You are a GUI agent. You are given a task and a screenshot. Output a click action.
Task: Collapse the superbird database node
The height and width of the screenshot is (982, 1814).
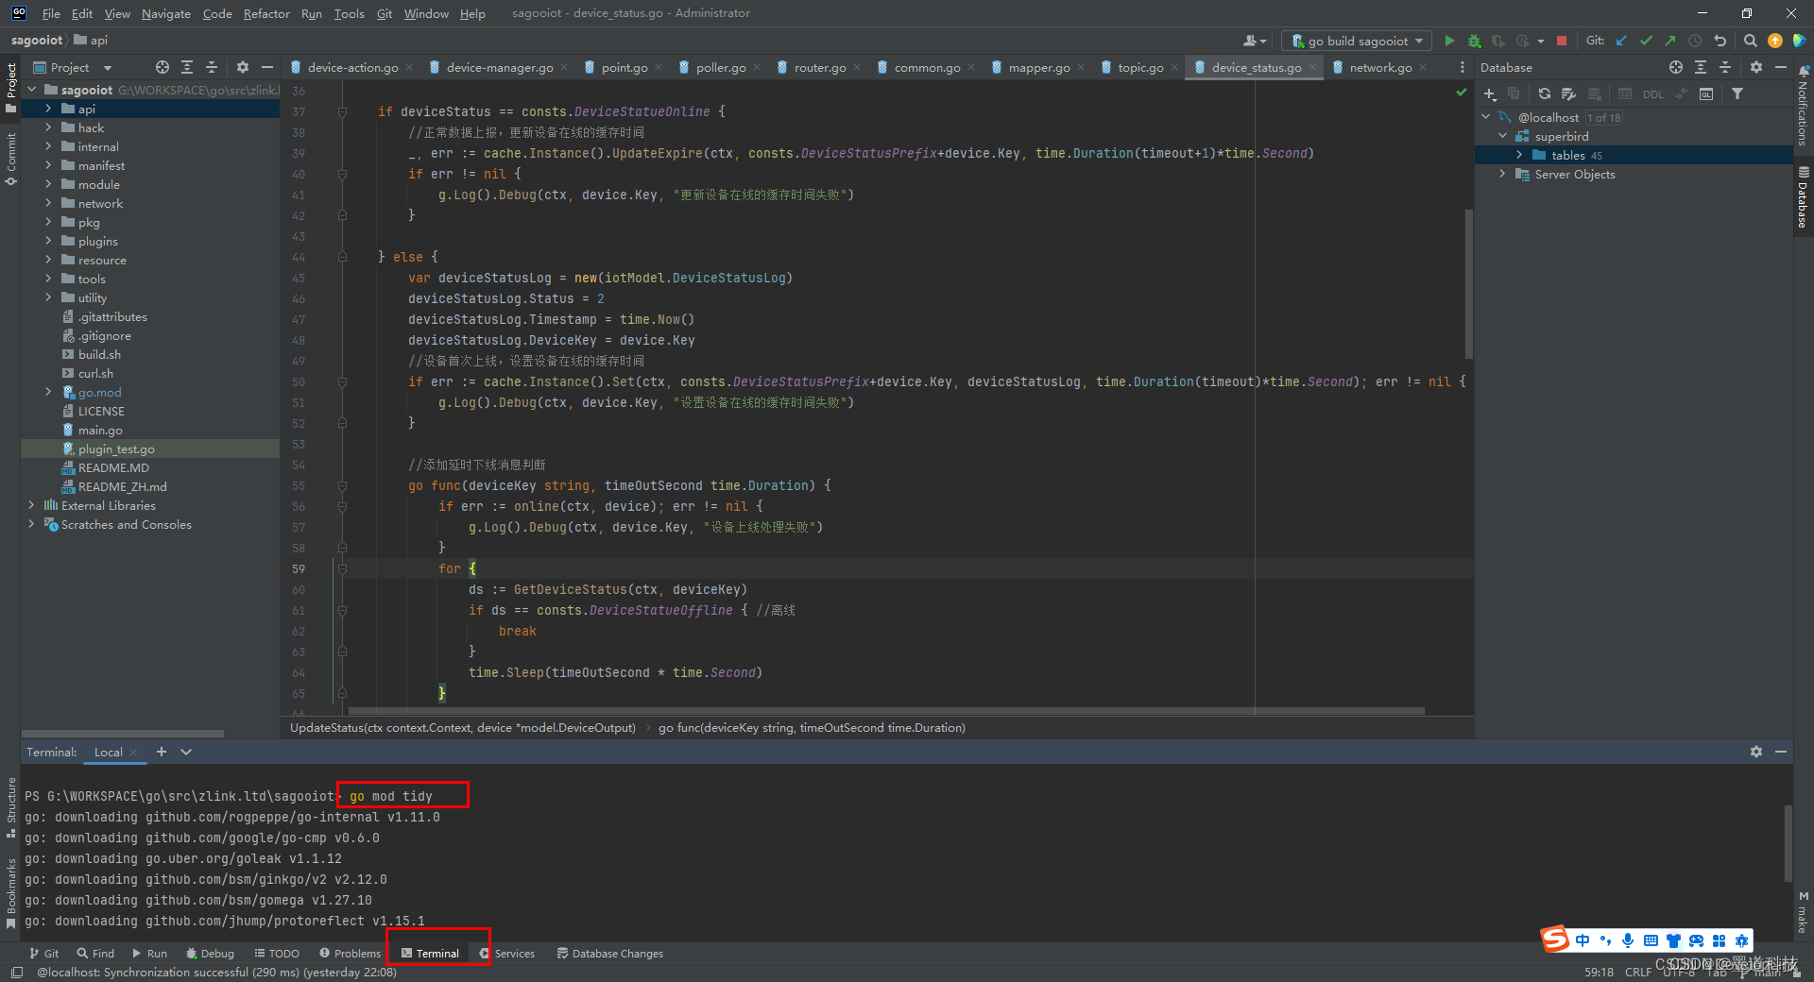(1502, 136)
